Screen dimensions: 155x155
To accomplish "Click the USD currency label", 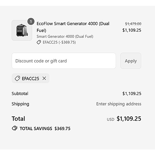I will click(111, 120).
